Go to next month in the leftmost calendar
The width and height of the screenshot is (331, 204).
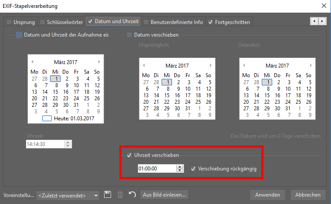click(99, 62)
